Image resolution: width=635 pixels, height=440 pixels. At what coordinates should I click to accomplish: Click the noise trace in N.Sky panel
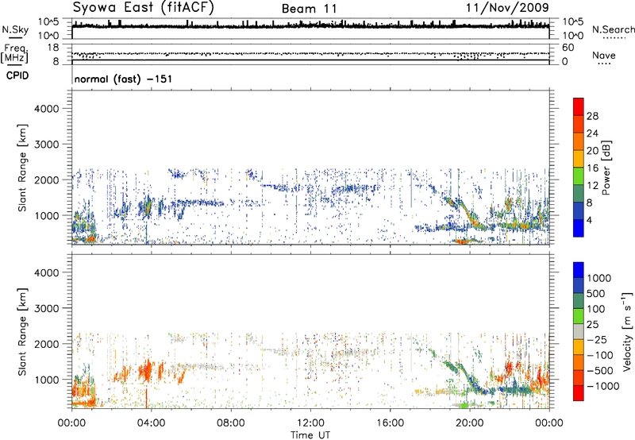click(x=310, y=26)
